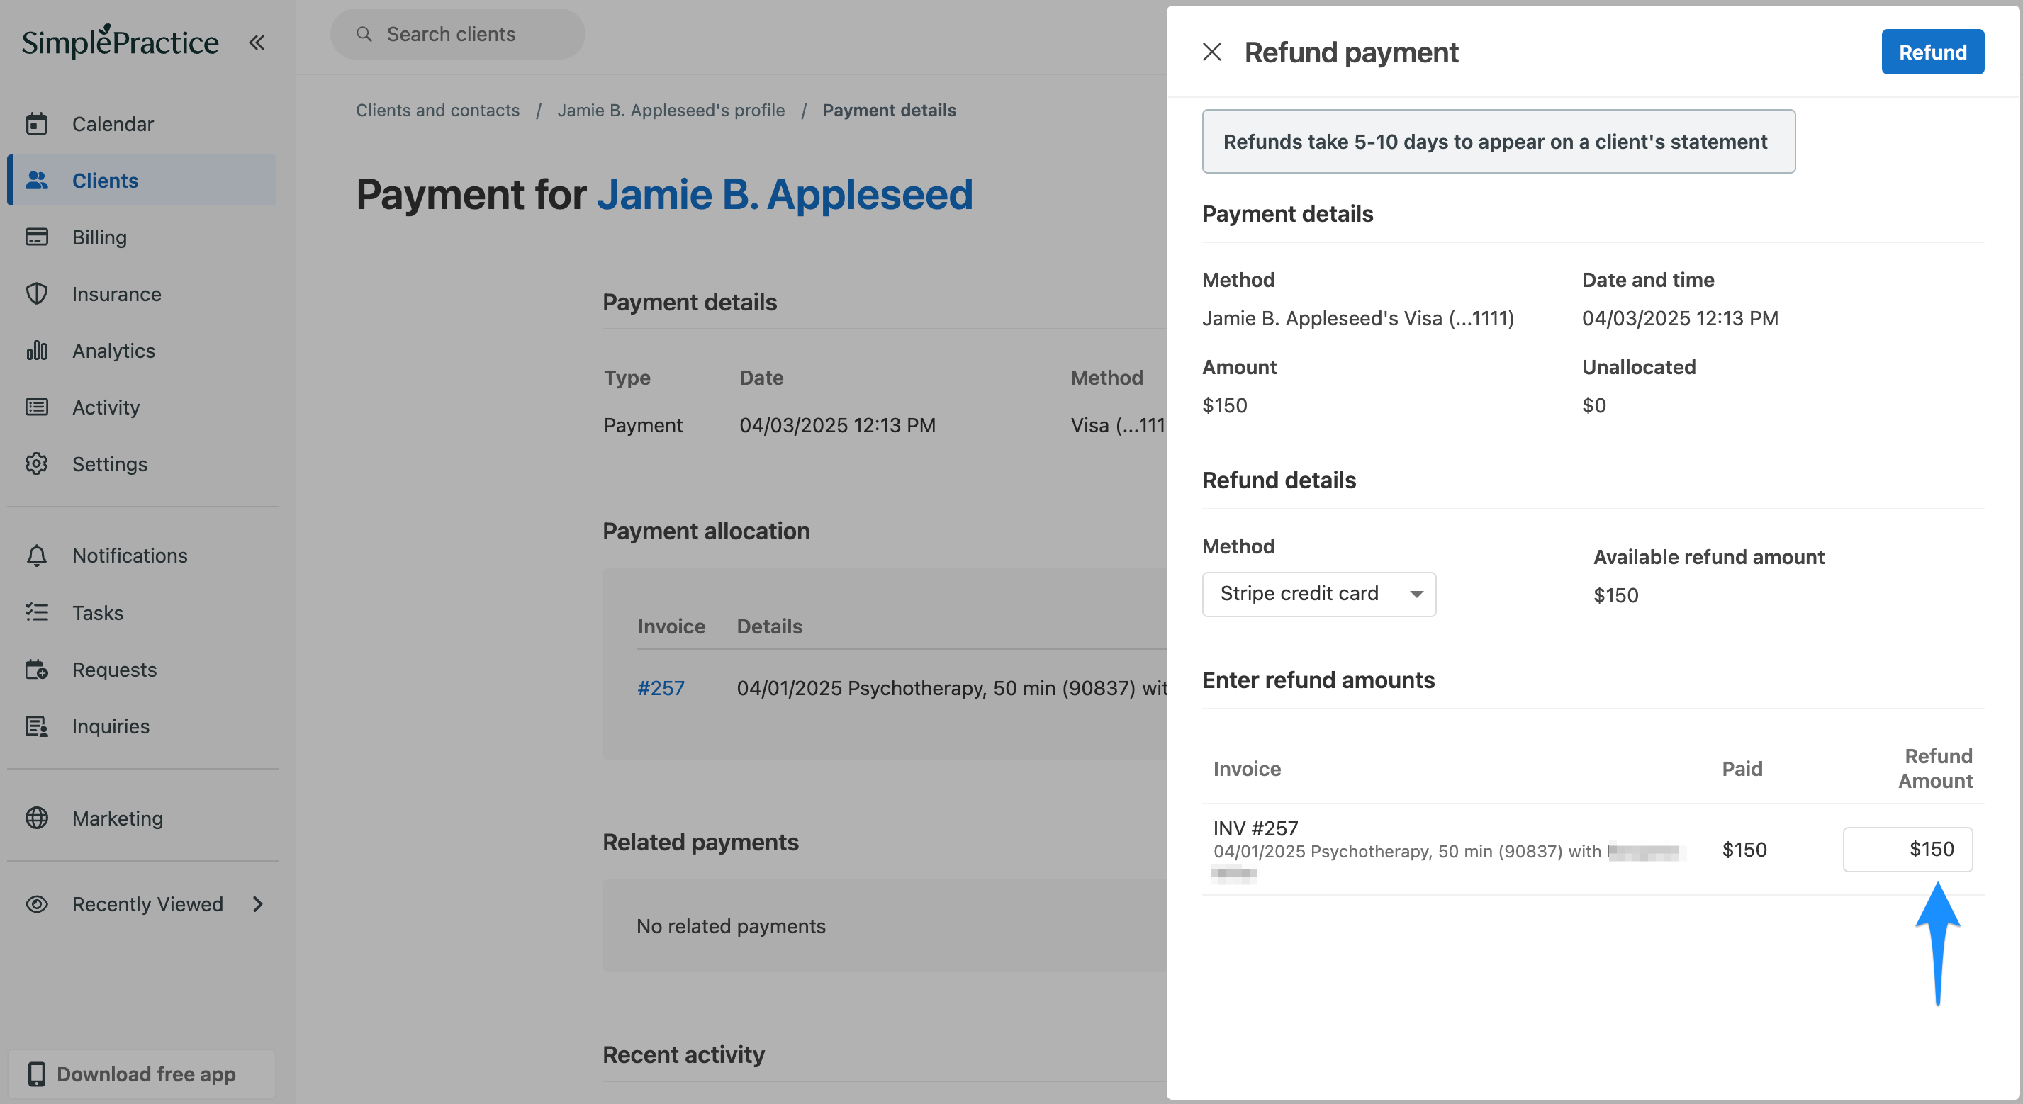Click 'Available refund amount' label
The image size is (2023, 1104).
[1708, 557]
